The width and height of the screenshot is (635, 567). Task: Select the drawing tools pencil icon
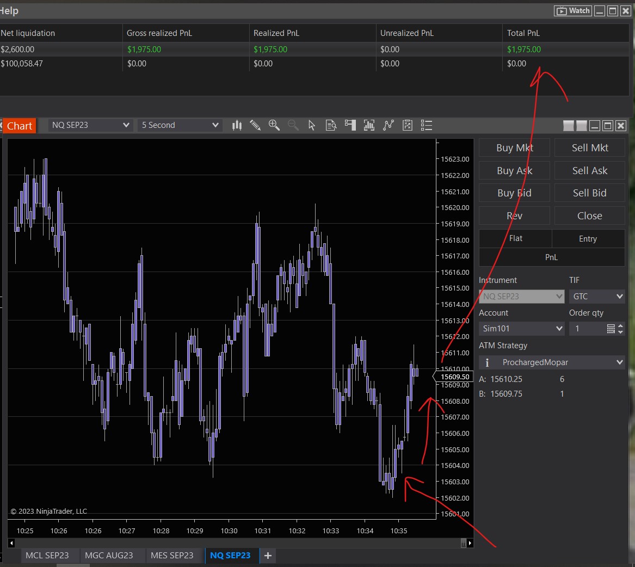[x=255, y=126]
